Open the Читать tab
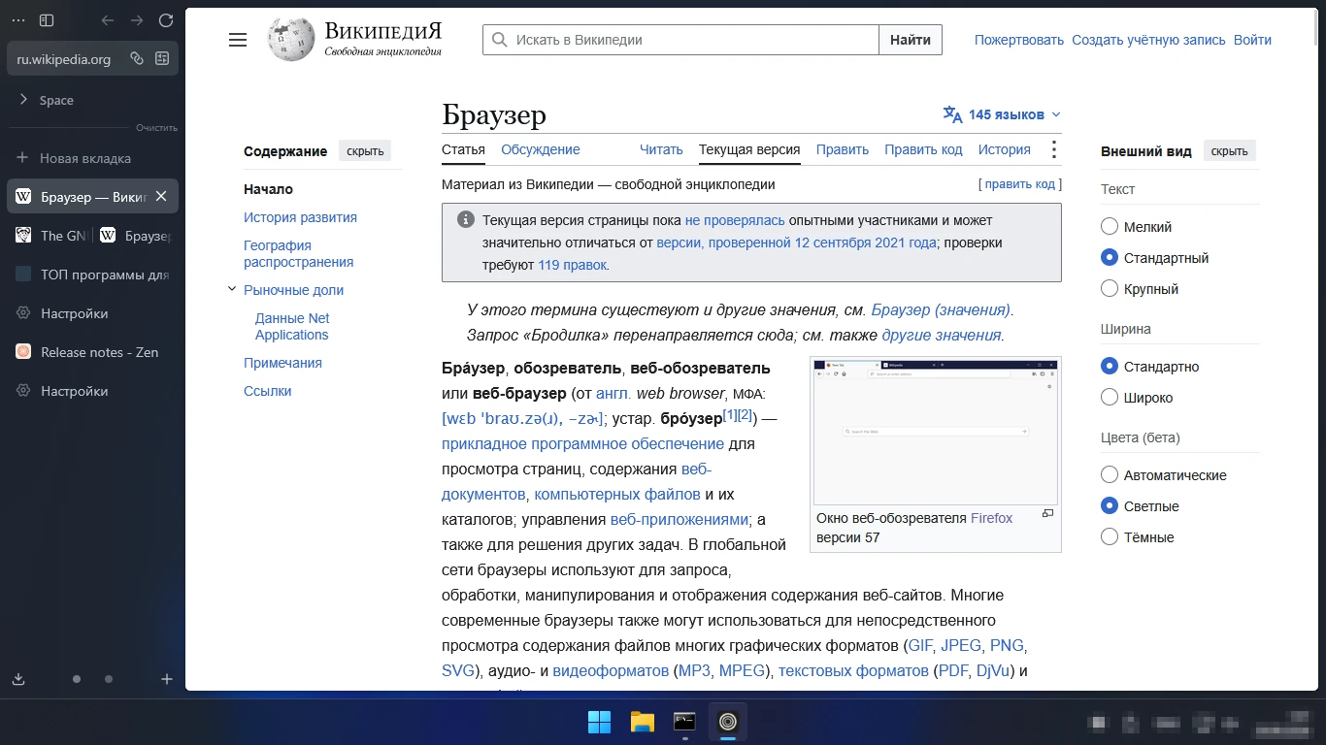Viewport: 1326px width, 745px height. 661,149
